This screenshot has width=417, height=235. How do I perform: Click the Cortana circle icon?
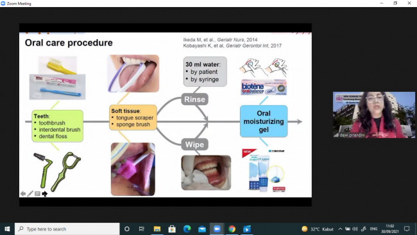point(127,229)
